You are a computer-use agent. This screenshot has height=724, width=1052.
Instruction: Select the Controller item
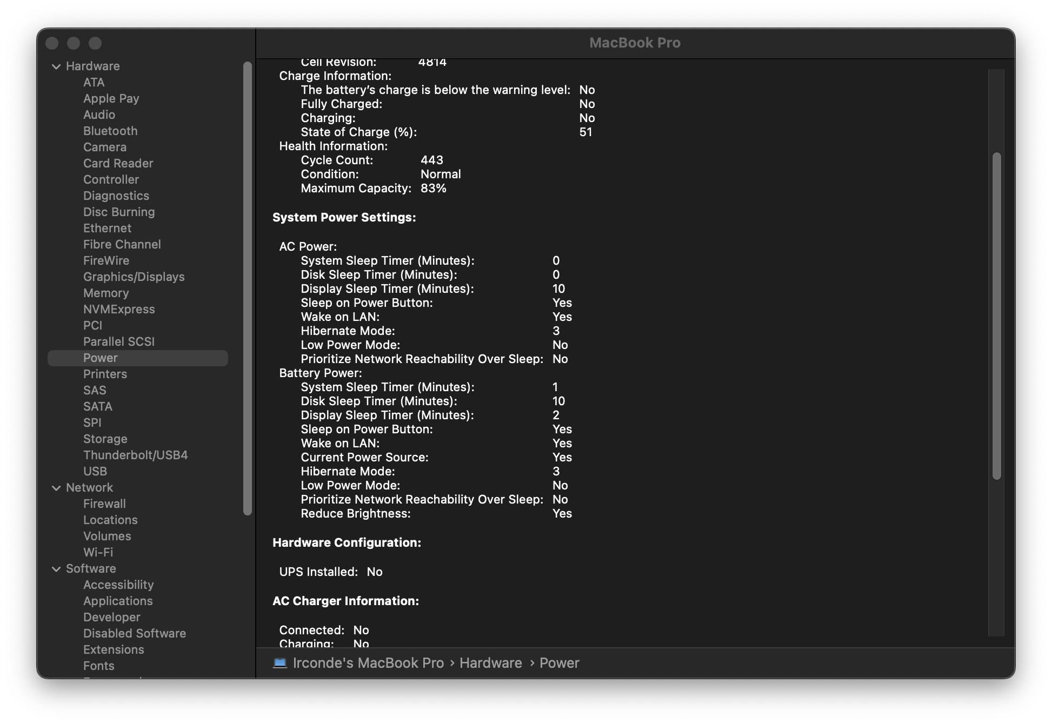[111, 179]
